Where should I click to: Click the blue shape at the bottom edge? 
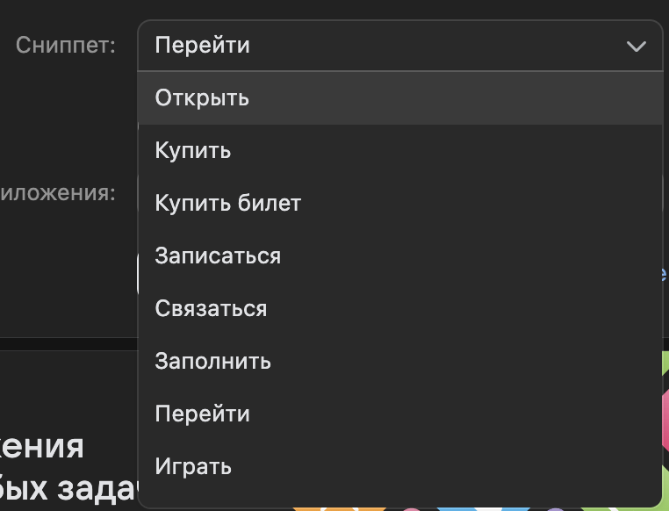[x=457, y=507]
